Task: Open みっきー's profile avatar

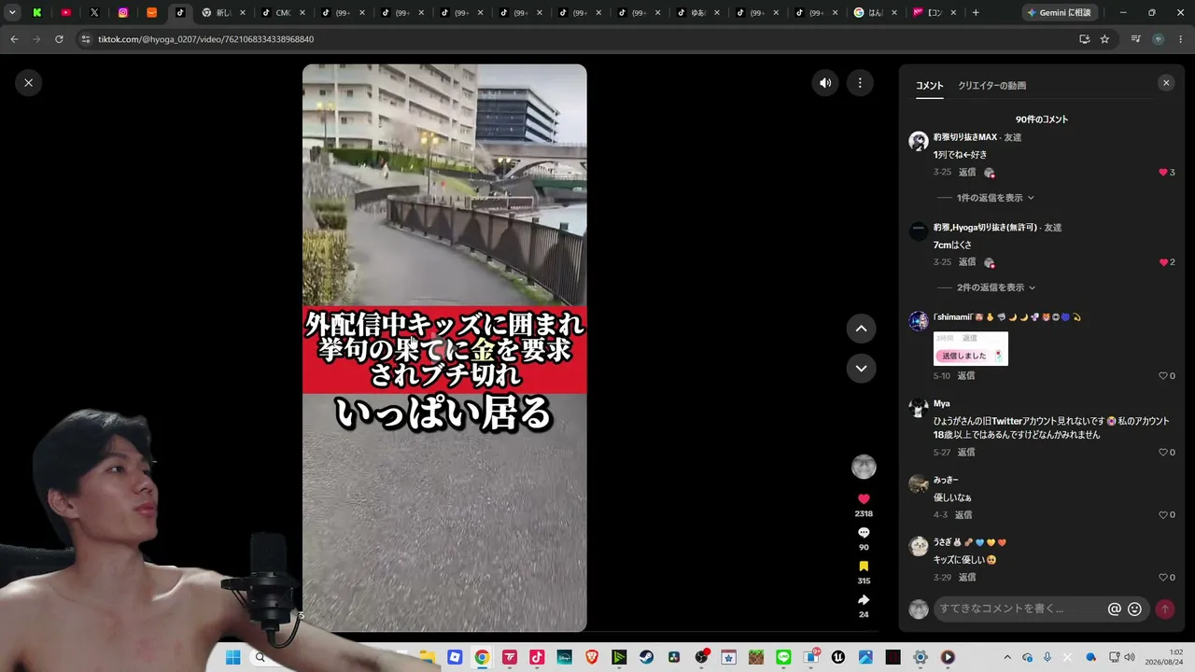Action: [x=919, y=483]
